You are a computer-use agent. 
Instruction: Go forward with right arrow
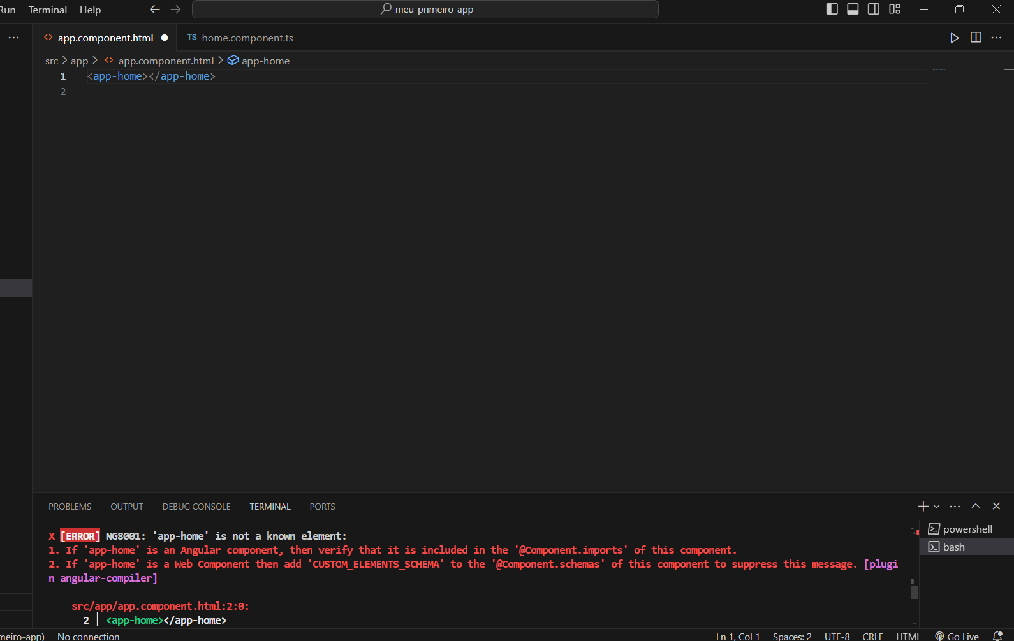coord(175,10)
